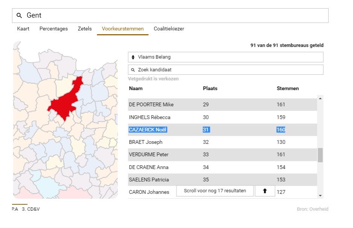Select the DE POORTERE Mike row
Image resolution: width=353 pixels, height=228 pixels.
[x=223, y=104]
